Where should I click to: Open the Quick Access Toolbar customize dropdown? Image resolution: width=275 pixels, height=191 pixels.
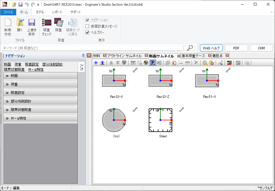(x=38, y=5)
